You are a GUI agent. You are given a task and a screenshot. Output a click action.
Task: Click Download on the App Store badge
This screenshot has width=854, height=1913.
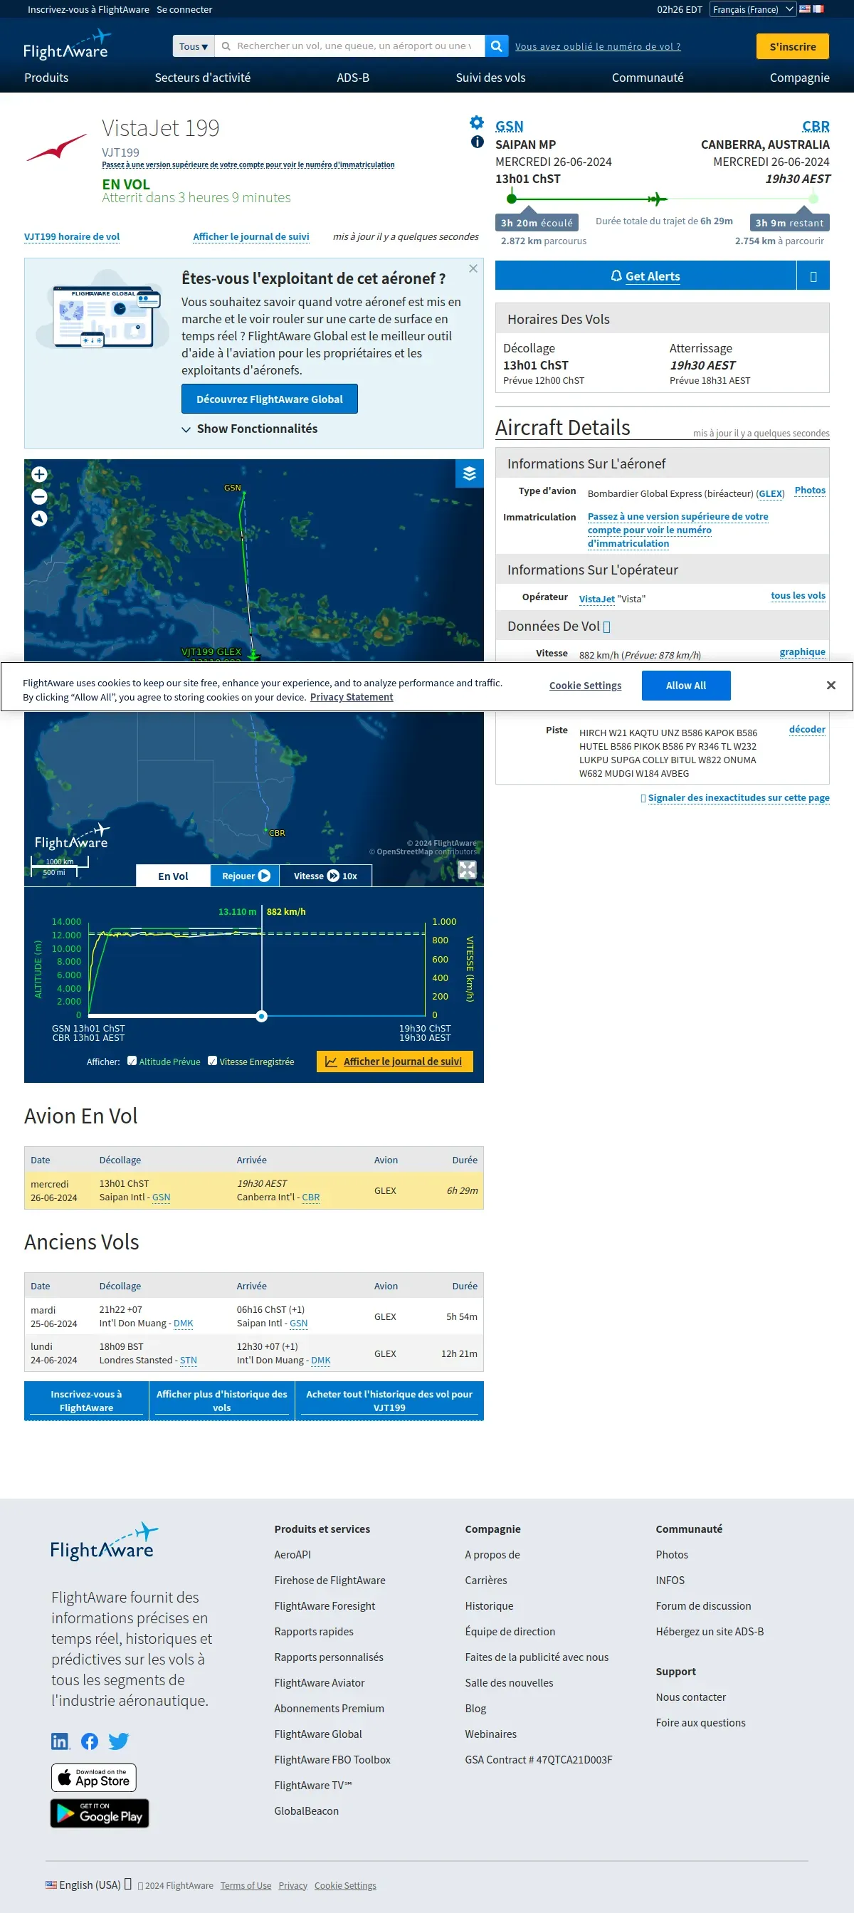[x=93, y=1778]
